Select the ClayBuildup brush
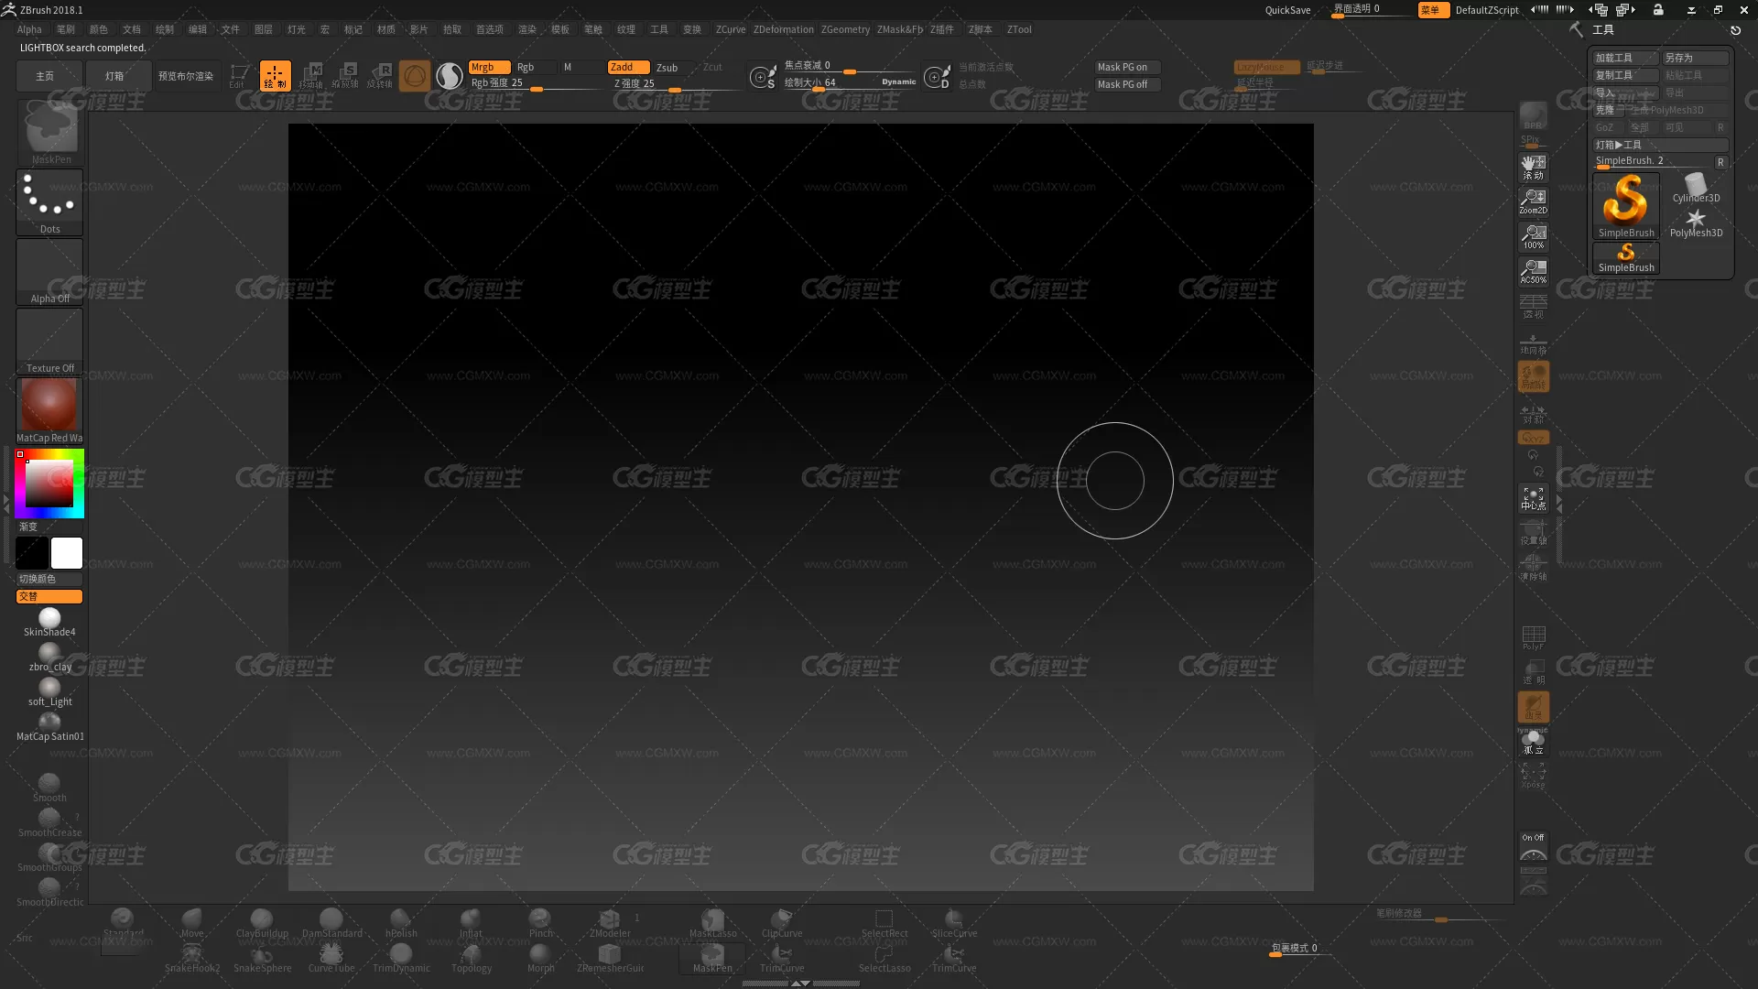Screen dimensions: 1758x989 pos(261,922)
